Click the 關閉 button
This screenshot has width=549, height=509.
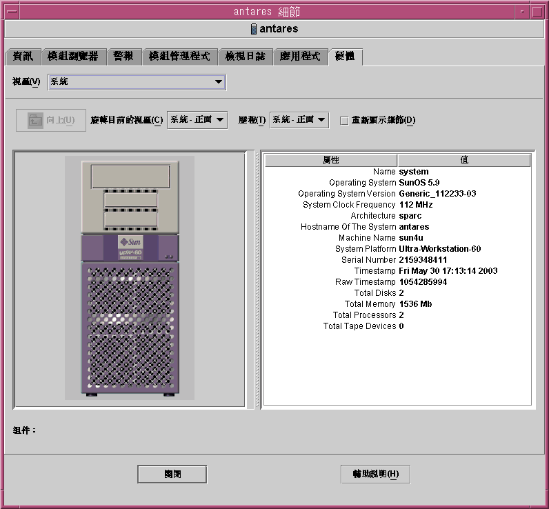click(x=172, y=475)
